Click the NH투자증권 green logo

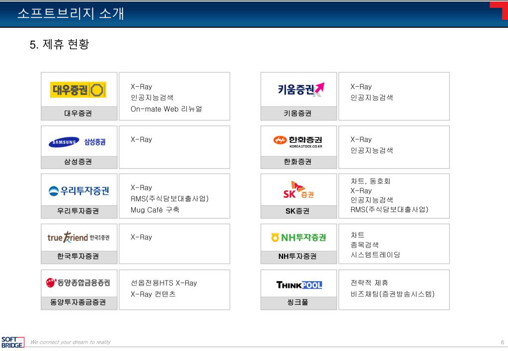click(298, 237)
